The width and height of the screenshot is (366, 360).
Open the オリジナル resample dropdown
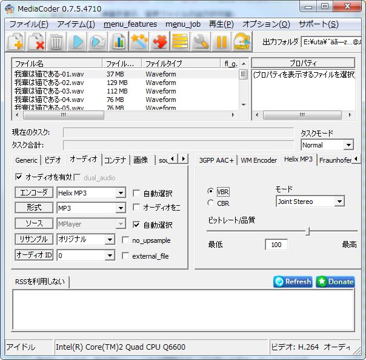point(110,239)
